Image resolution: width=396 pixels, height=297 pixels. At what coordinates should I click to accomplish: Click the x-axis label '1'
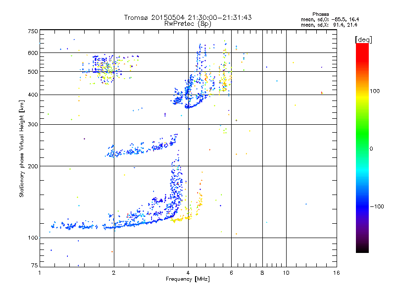point(40,273)
